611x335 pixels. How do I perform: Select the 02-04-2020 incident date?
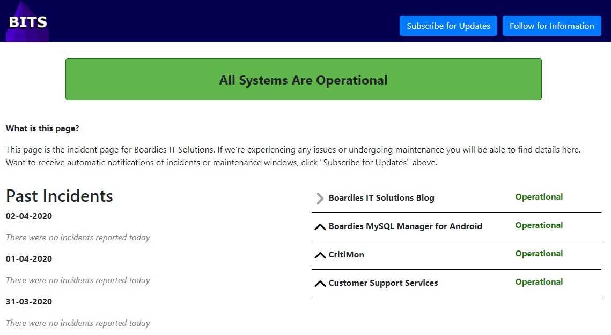click(x=29, y=216)
